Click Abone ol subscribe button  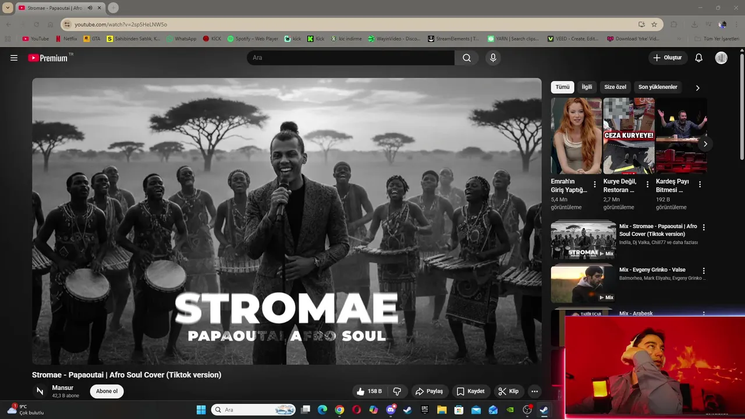coord(107,391)
